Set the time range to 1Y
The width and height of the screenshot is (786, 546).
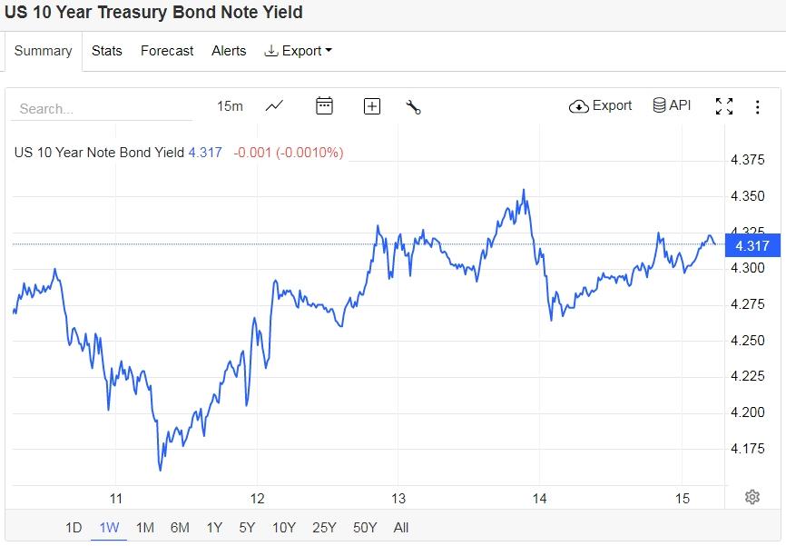coord(214,527)
